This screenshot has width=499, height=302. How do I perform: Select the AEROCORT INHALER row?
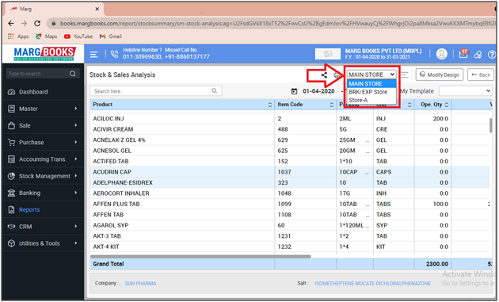coord(290,193)
